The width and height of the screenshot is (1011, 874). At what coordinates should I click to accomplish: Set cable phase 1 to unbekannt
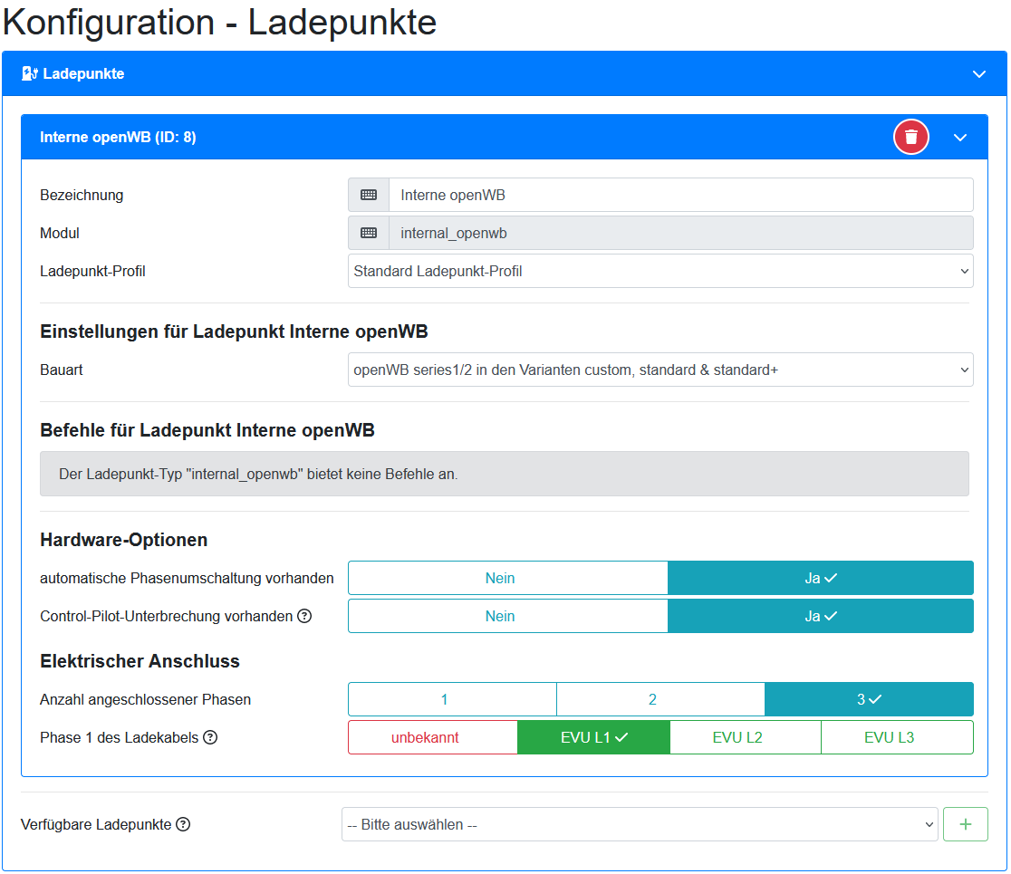point(433,737)
